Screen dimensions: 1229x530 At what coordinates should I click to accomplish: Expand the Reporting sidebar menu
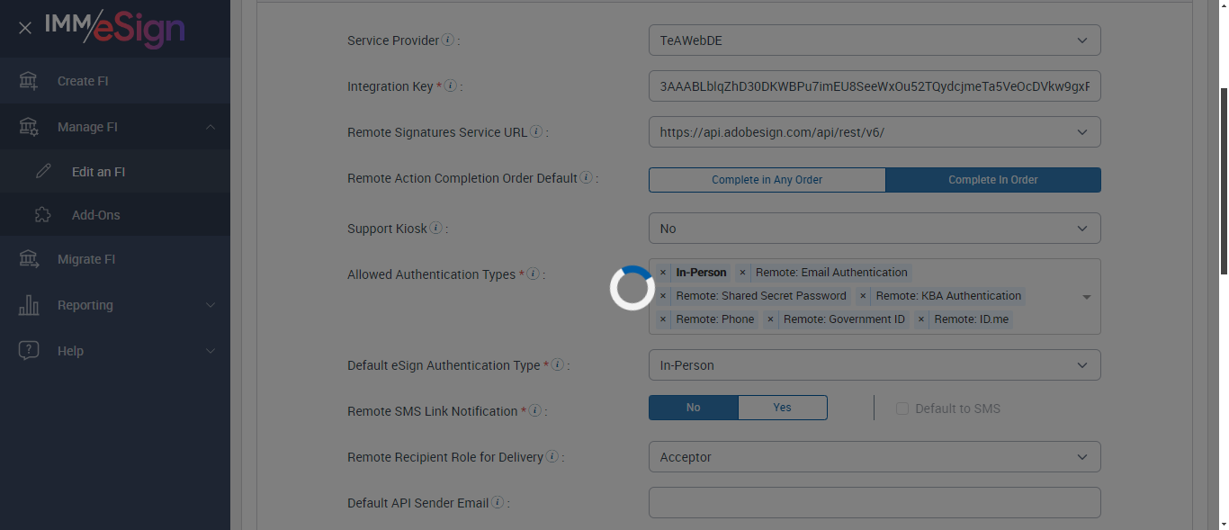[x=115, y=305]
